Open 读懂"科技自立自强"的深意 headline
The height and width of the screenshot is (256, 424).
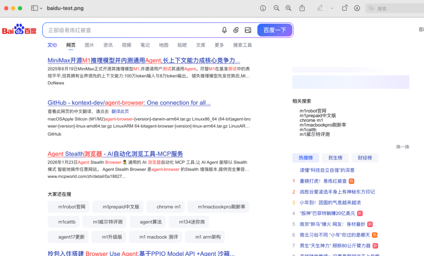coord(327,170)
